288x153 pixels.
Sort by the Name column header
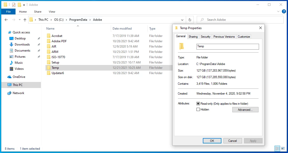tap(50, 29)
